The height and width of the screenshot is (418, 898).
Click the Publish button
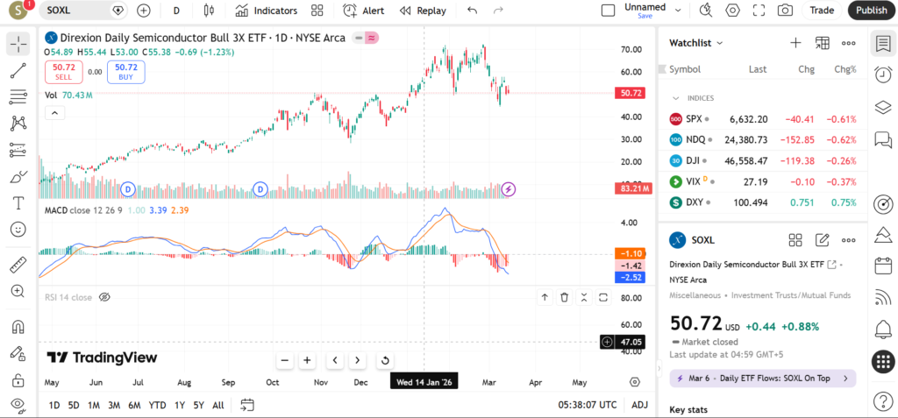point(871,11)
